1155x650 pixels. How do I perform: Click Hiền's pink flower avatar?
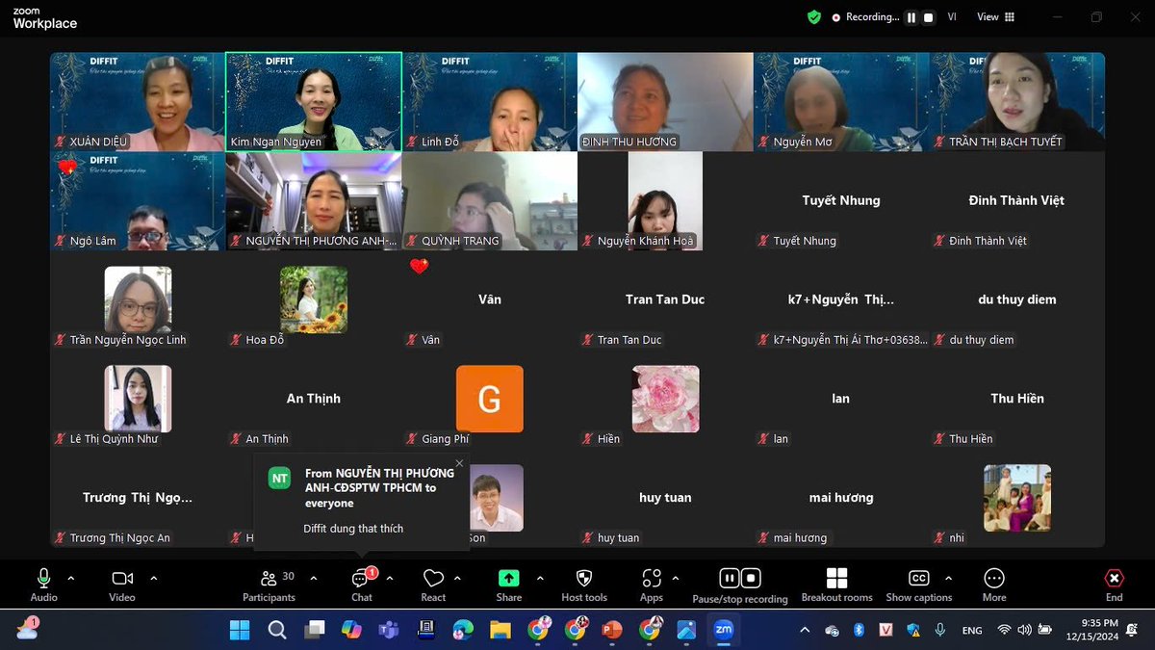(666, 399)
